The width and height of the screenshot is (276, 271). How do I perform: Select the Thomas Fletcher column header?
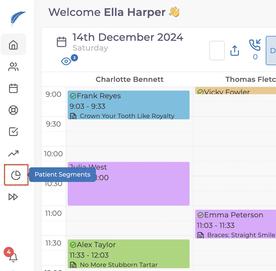[250, 79]
